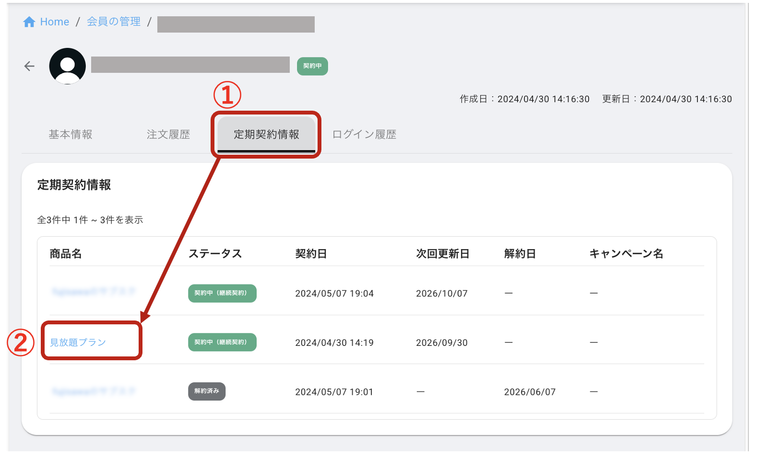Viewport: 757px width, 458px height.
Task: Switch to the 注文履歴 tab
Action: click(x=168, y=135)
